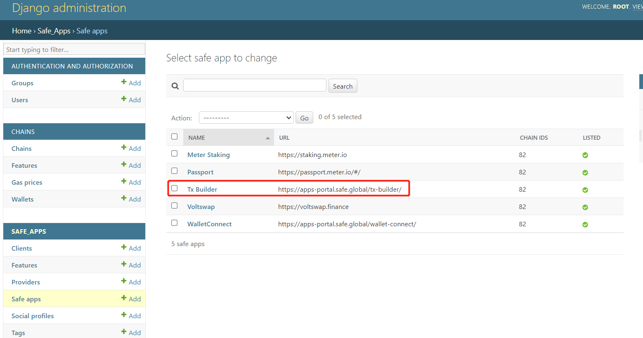Open Social profiles in sidebar
Image resolution: width=643 pixels, height=338 pixels.
coord(33,316)
